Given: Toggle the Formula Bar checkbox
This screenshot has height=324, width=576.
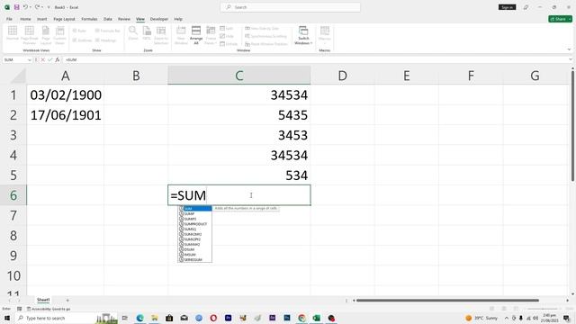Looking at the screenshot, I should (x=108, y=31).
